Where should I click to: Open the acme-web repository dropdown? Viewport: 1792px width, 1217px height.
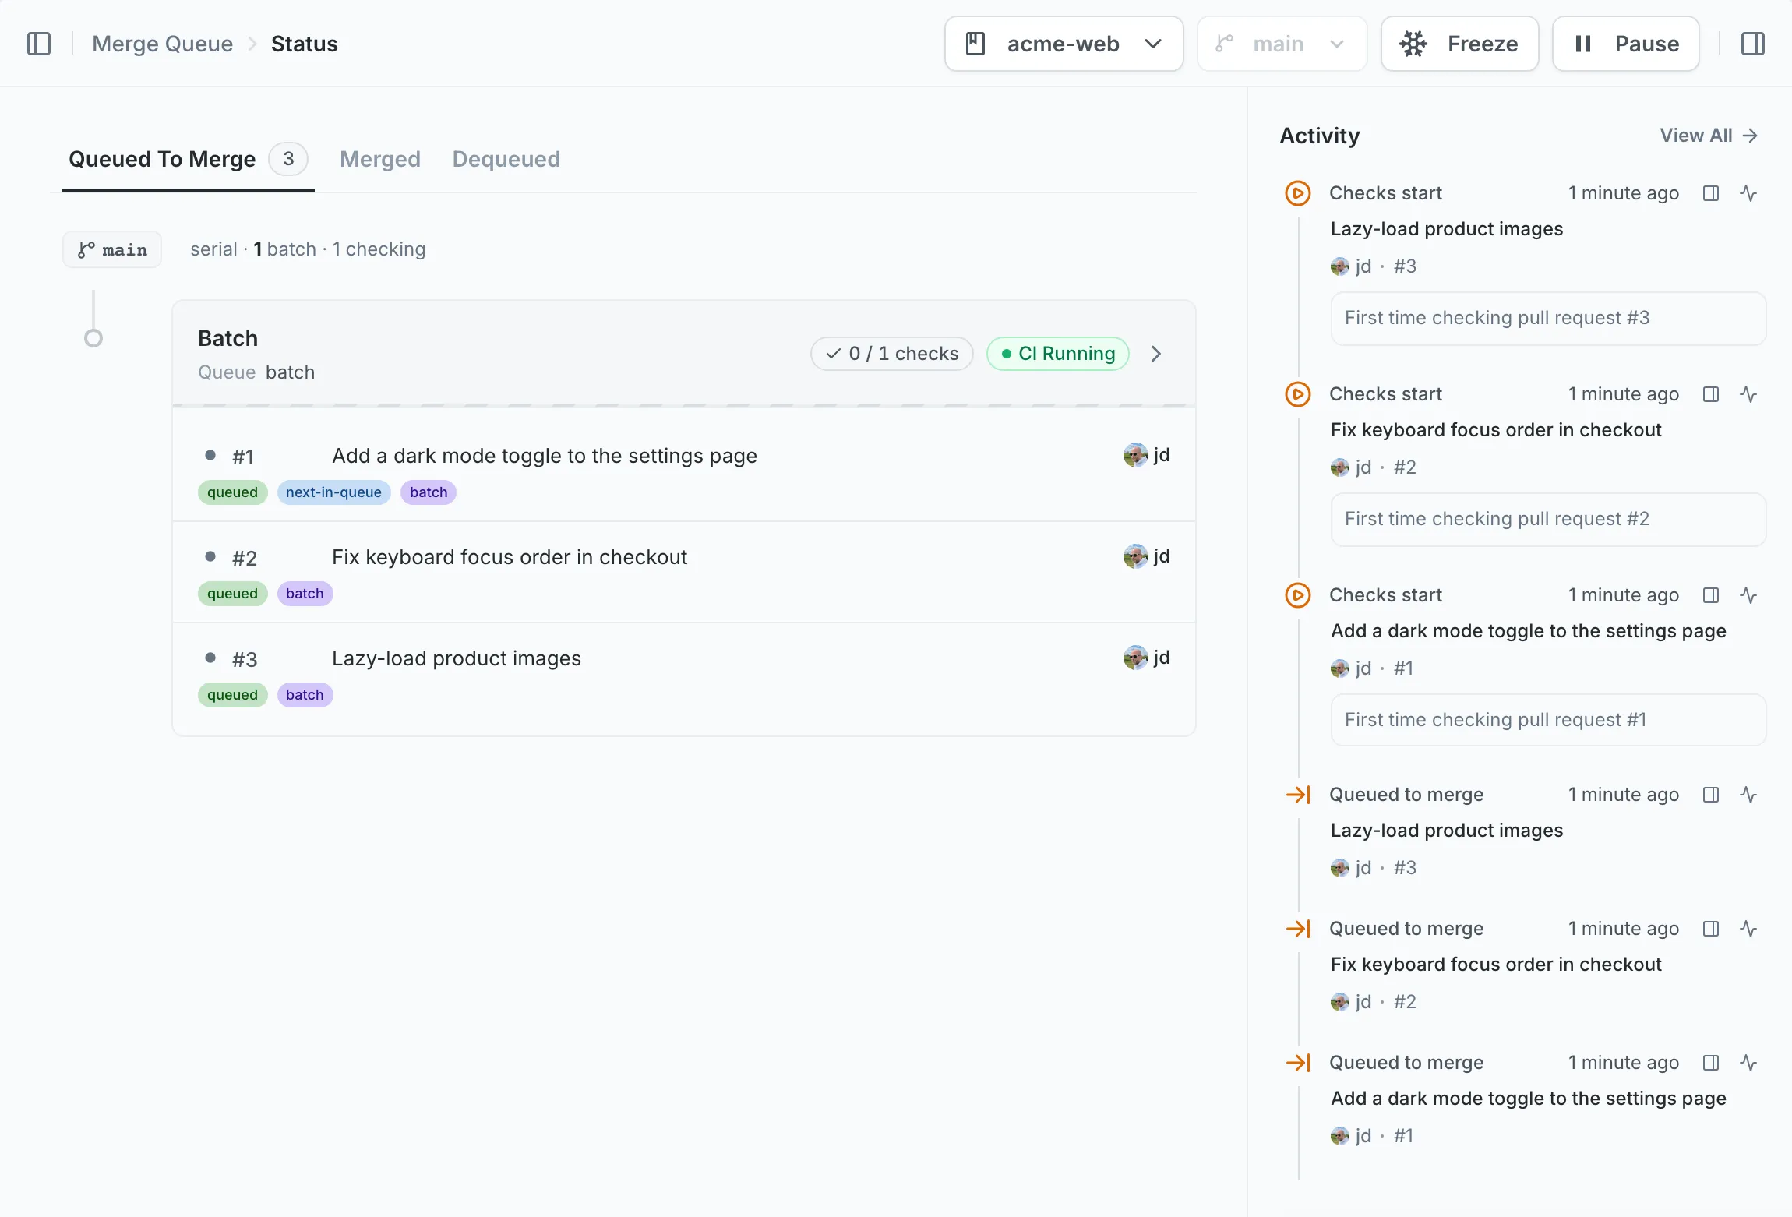[1064, 44]
